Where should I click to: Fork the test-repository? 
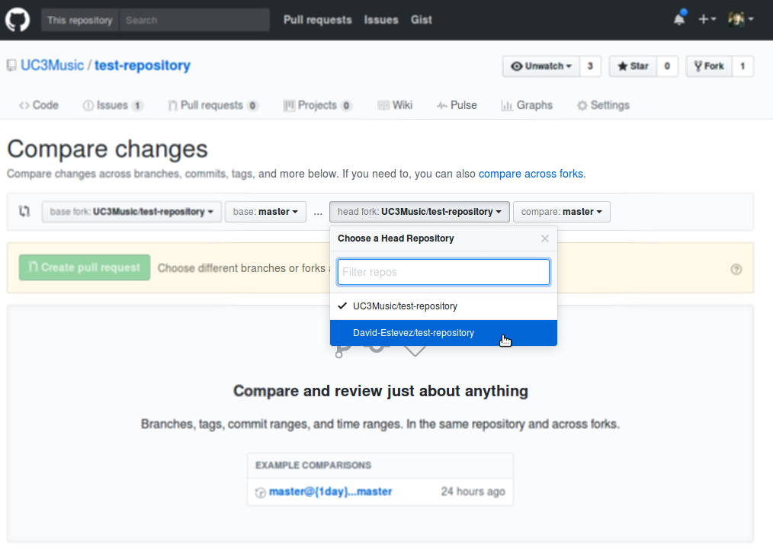(708, 66)
